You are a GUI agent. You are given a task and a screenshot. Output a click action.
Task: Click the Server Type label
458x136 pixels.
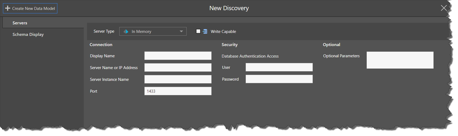tap(104, 31)
